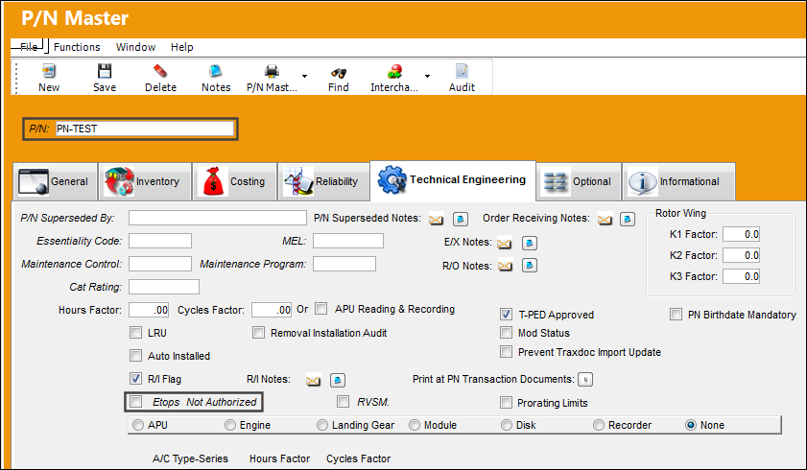807x470 pixels.
Task: Click the P/N Superseded By field
Action: (218, 218)
